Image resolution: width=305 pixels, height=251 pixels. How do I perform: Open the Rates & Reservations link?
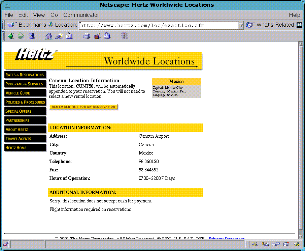pos(25,75)
